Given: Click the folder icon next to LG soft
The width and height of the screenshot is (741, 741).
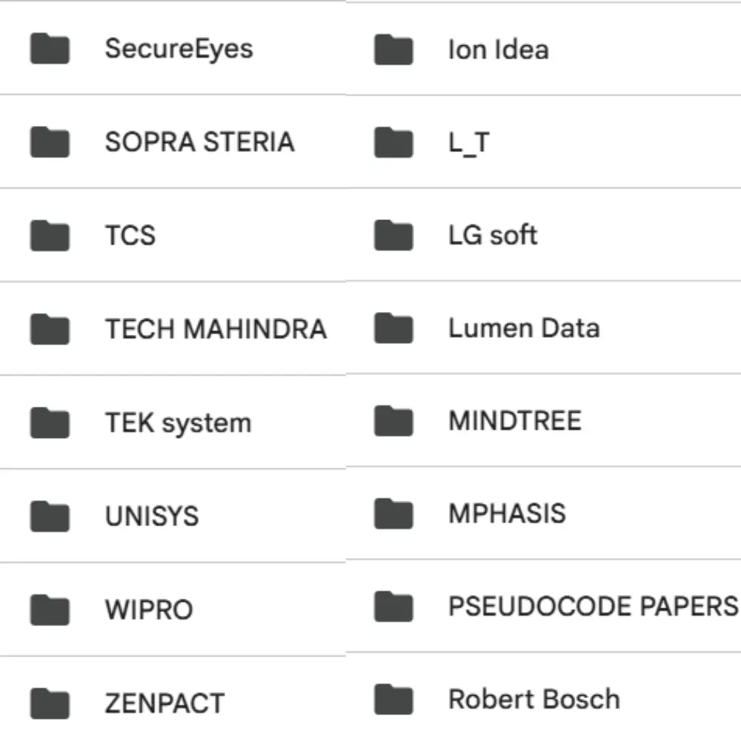Looking at the screenshot, I should click(x=393, y=236).
